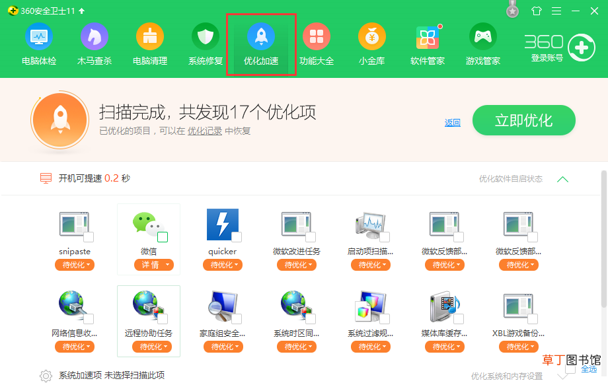
Task: Click the 远程协助任务 globe icon
Action: 148,306
